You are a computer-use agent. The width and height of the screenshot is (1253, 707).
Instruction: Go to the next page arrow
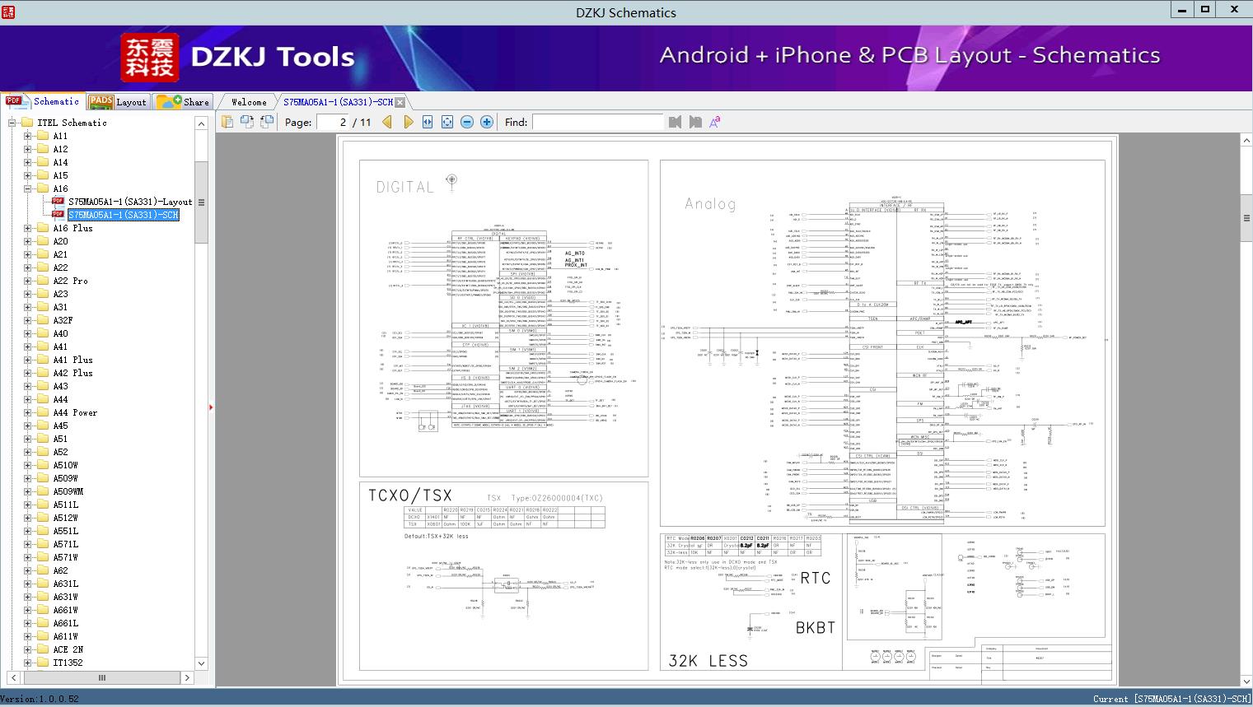(x=408, y=122)
